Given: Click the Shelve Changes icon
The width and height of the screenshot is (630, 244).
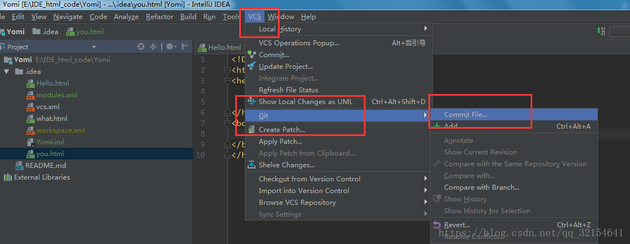Looking at the screenshot, I should point(252,165).
